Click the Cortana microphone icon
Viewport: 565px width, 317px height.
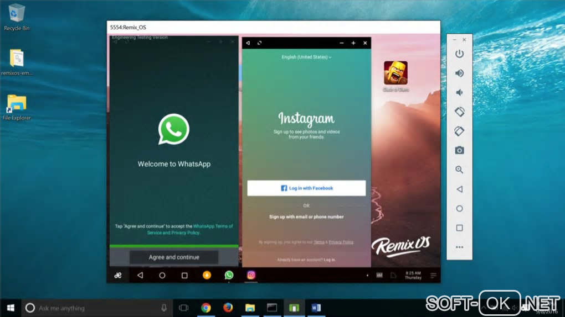(164, 308)
